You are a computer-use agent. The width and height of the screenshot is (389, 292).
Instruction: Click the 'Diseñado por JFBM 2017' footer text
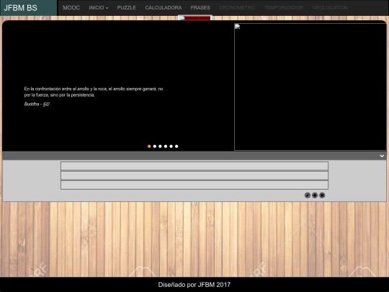(x=194, y=285)
